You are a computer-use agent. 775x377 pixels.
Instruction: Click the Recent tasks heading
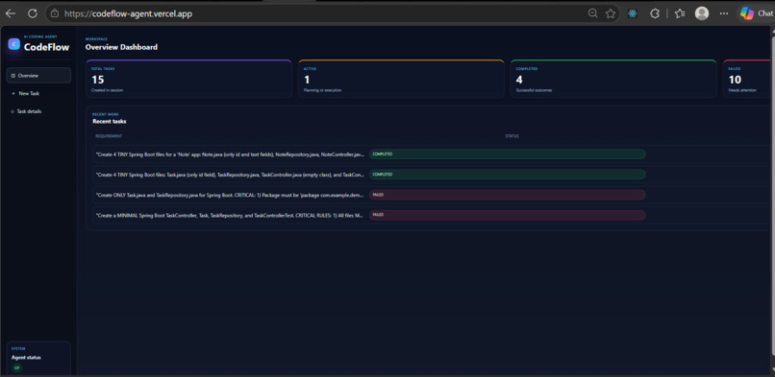[110, 121]
